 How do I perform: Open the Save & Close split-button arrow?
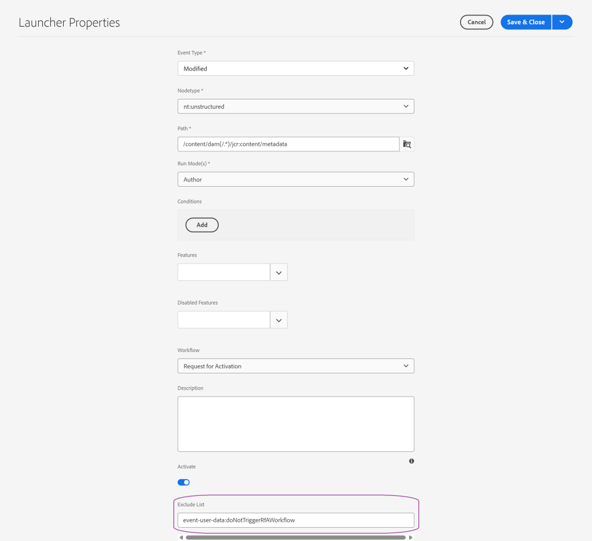[x=562, y=22]
